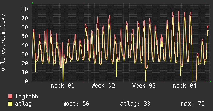This screenshot has width=213, height=111.
Task: Select the legtöbb legend label
Action: point(27,97)
